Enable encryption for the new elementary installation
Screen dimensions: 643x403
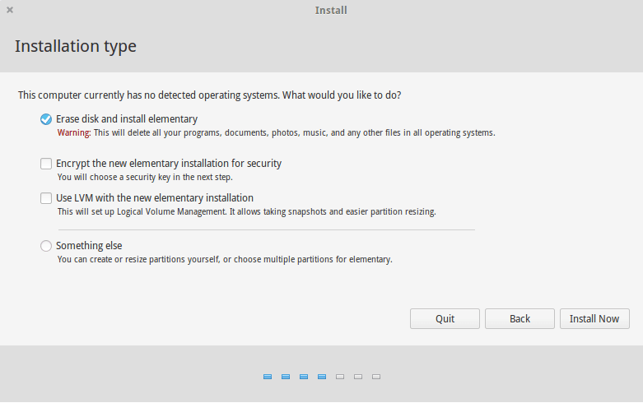point(46,164)
